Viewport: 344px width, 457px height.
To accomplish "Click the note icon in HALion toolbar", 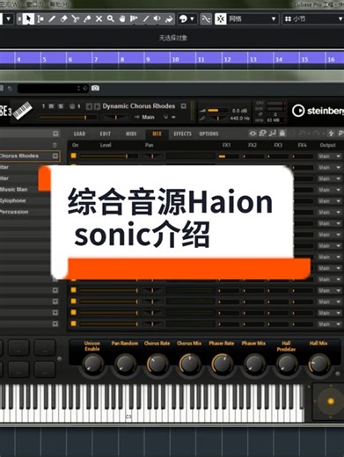I will pyautogui.click(x=273, y=134).
